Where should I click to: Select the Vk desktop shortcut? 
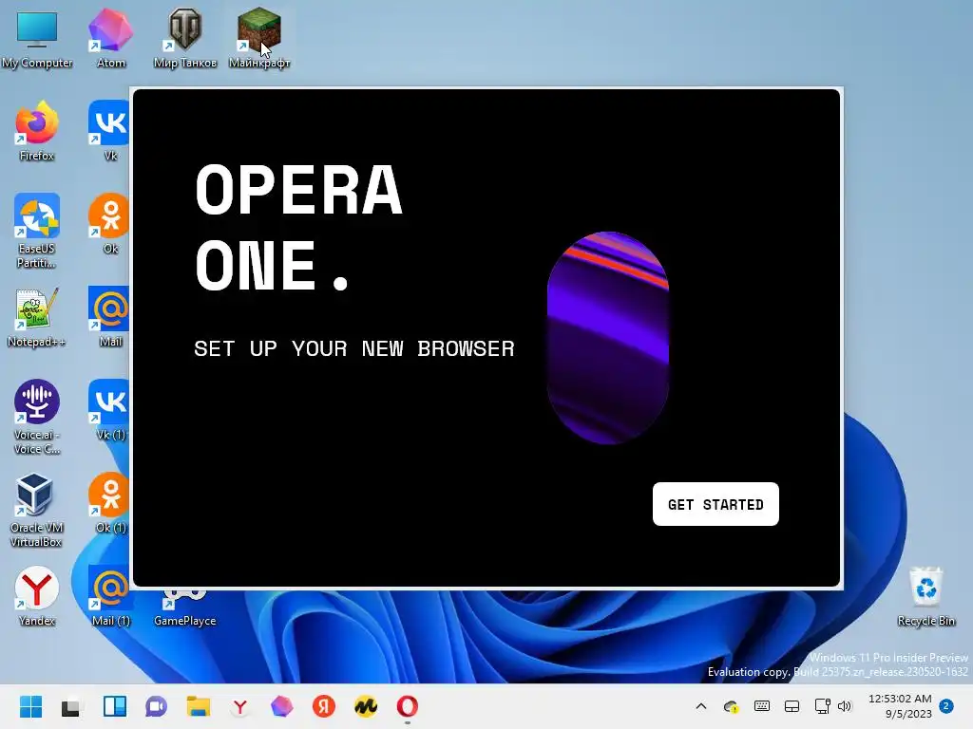[x=109, y=131]
